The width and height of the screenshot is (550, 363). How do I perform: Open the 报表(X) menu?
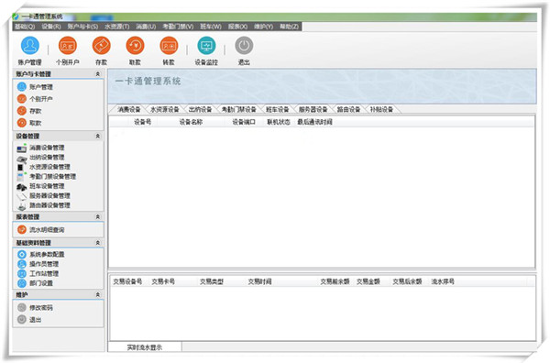(x=237, y=27)
